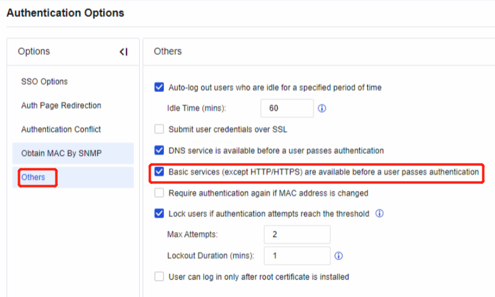
Task: Enable re-authentication if MAC address changed
Action: pyautogui.click(x=159, y=193)
